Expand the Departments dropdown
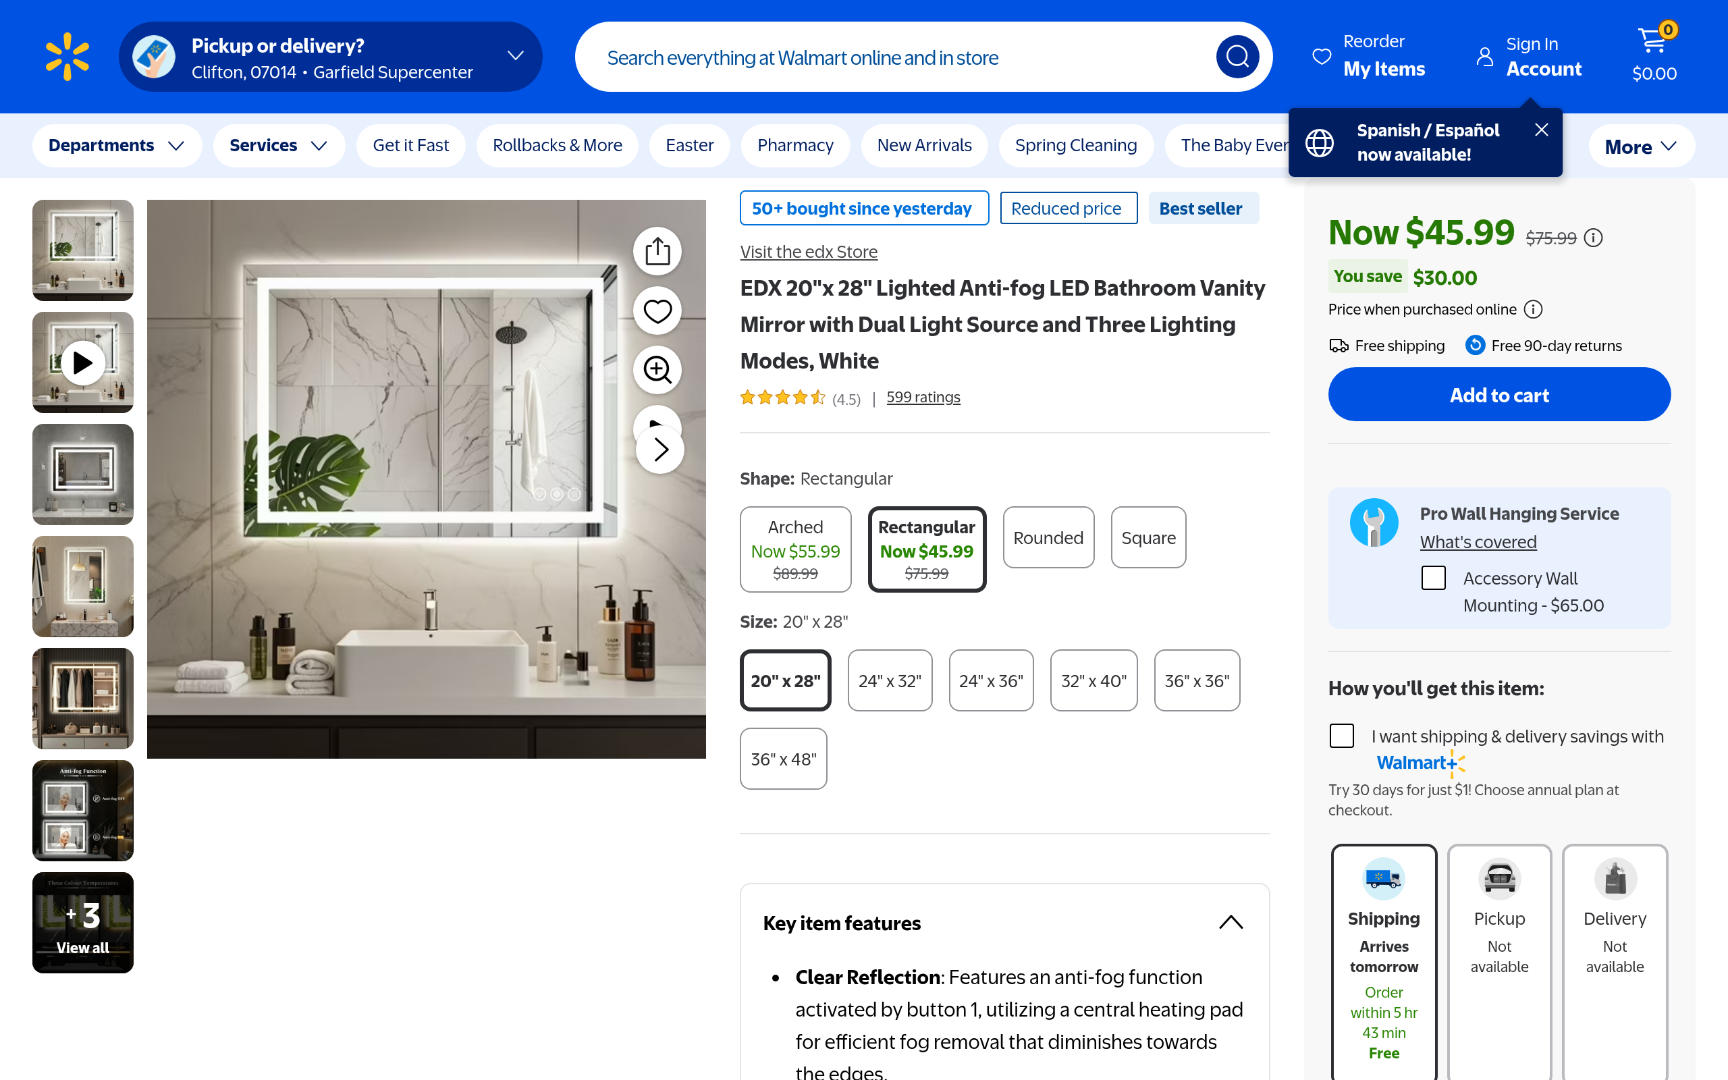 (x=116, y=146)
